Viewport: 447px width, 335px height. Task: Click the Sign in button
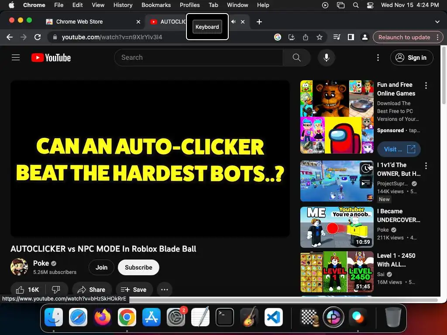[412, 58]
